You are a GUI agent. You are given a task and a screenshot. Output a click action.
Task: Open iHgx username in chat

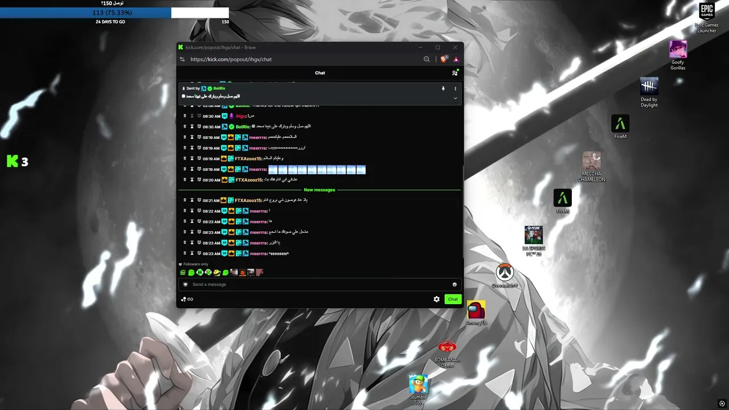(241, 116)
